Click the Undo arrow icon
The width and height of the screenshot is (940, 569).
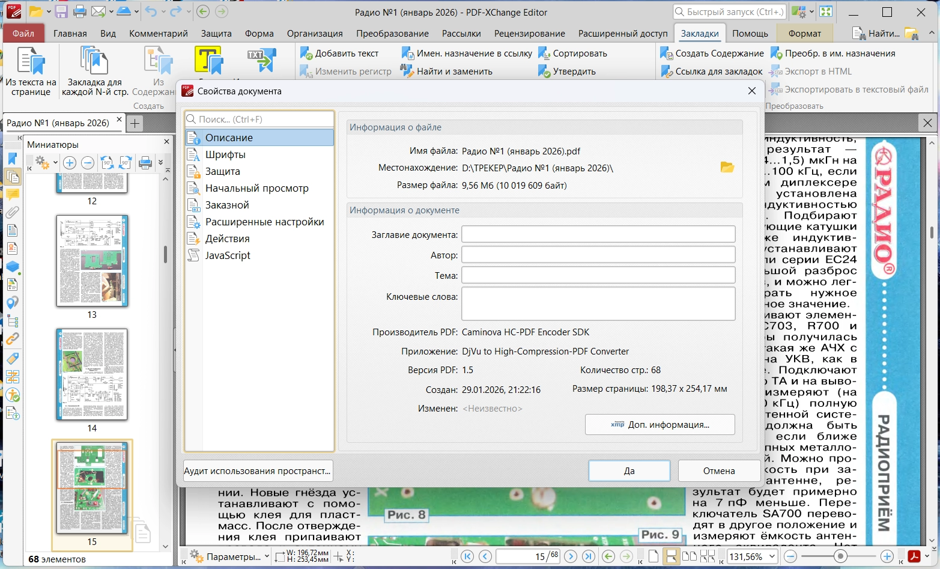[150, 11]
